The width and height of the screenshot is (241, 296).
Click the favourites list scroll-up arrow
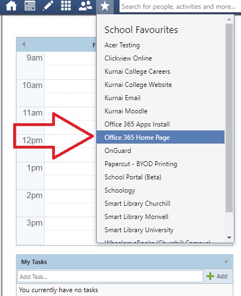coord(229,19)
